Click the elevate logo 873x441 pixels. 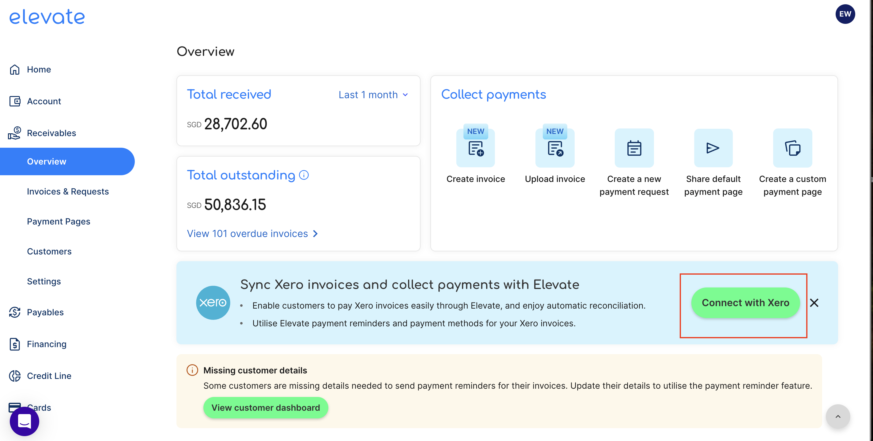tap(47, 17)
